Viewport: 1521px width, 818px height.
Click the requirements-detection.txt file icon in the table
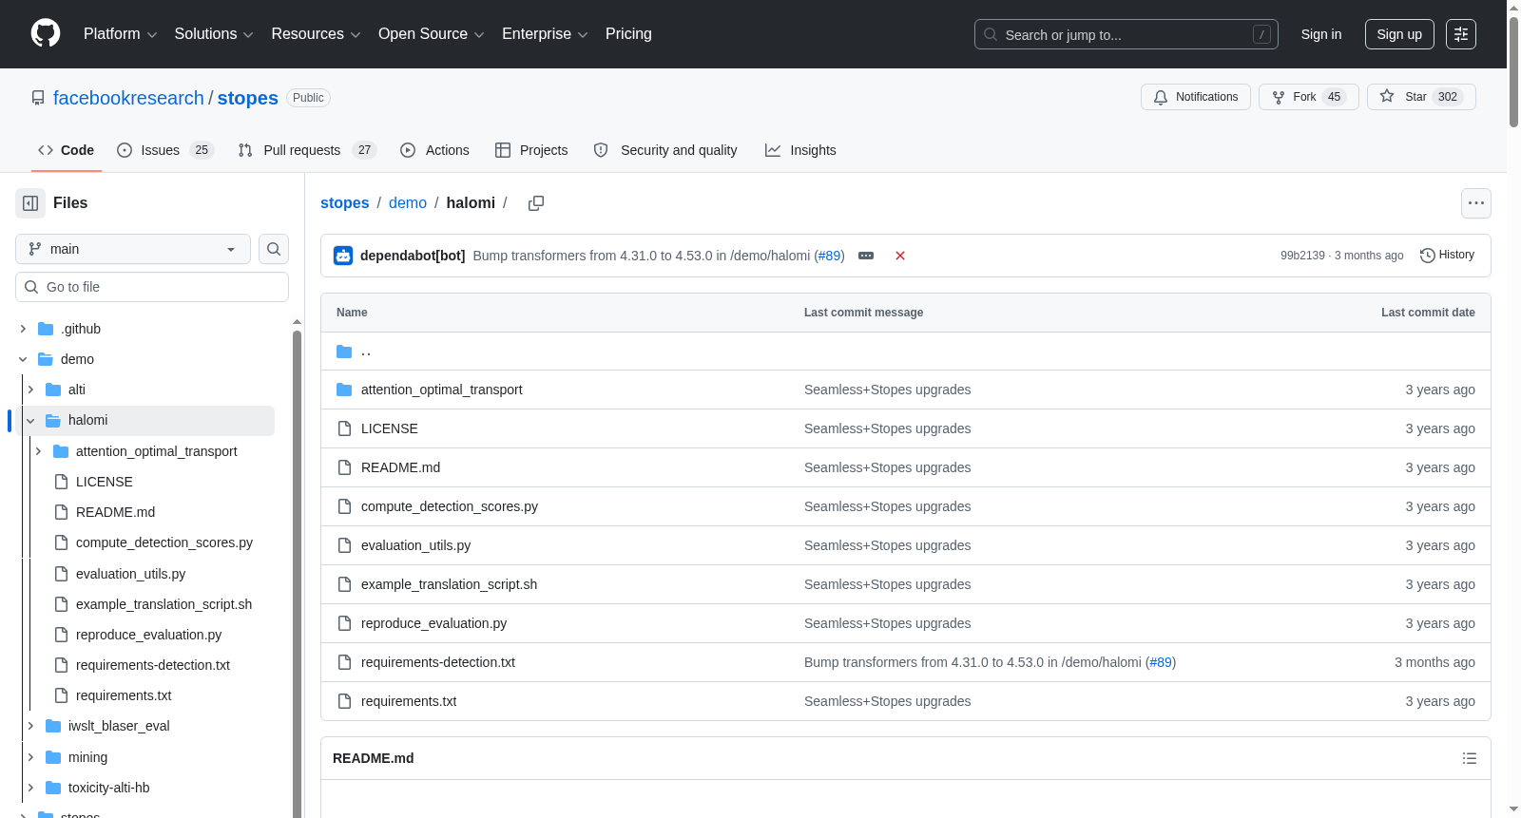pos(344,662)
